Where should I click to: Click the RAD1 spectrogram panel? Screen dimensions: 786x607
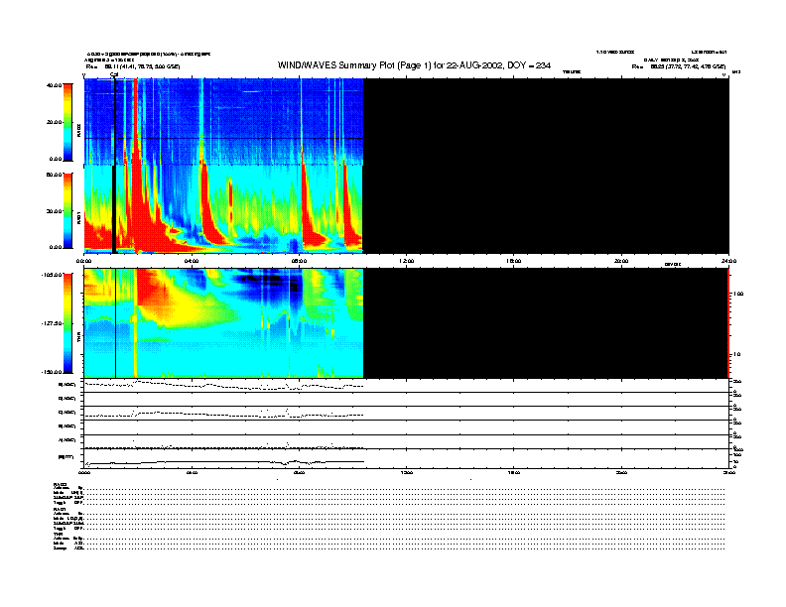pyautogui.click(x=407, y=209)
